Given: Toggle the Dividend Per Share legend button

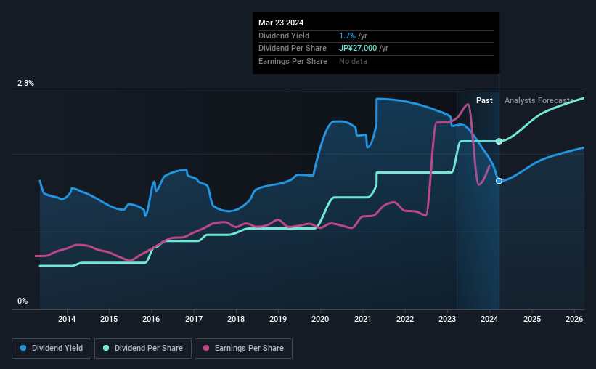Looking at the screenshot, I should coord(143,349).
